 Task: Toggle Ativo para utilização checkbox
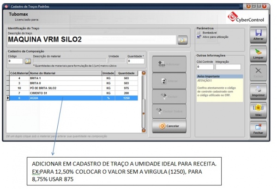point(199,36)
